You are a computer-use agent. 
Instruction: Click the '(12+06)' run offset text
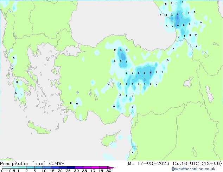point(212,164)
